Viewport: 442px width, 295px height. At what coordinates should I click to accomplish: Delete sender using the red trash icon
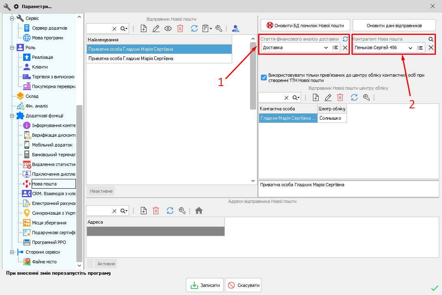(180, 28)
